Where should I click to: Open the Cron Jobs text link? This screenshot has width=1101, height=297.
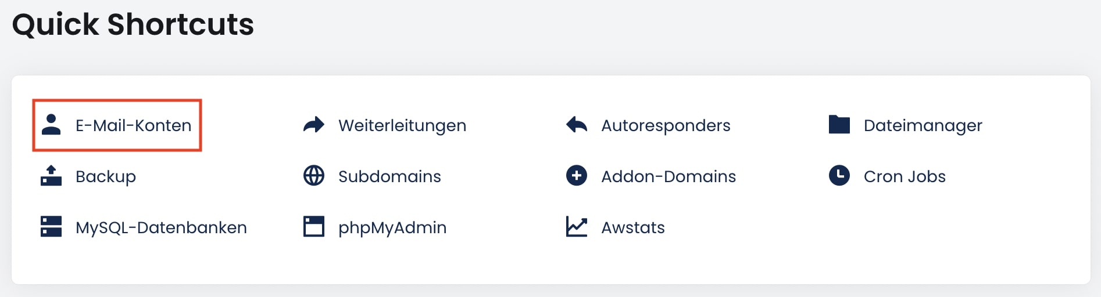(905, 176)
